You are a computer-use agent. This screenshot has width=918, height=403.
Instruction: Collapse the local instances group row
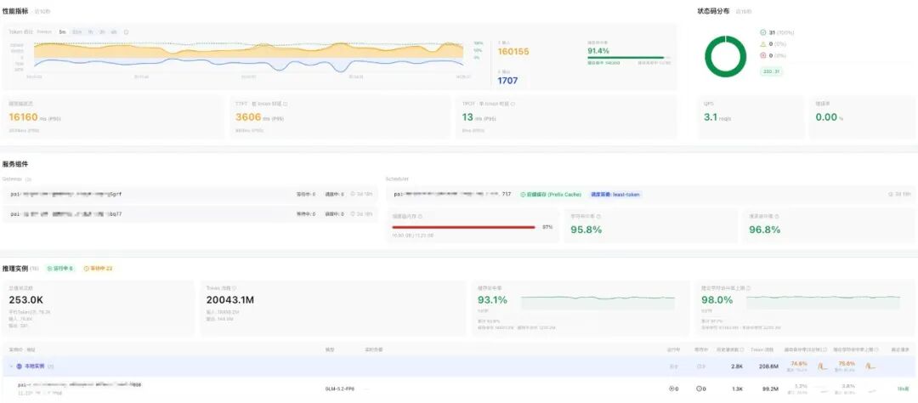pos(11,366)
